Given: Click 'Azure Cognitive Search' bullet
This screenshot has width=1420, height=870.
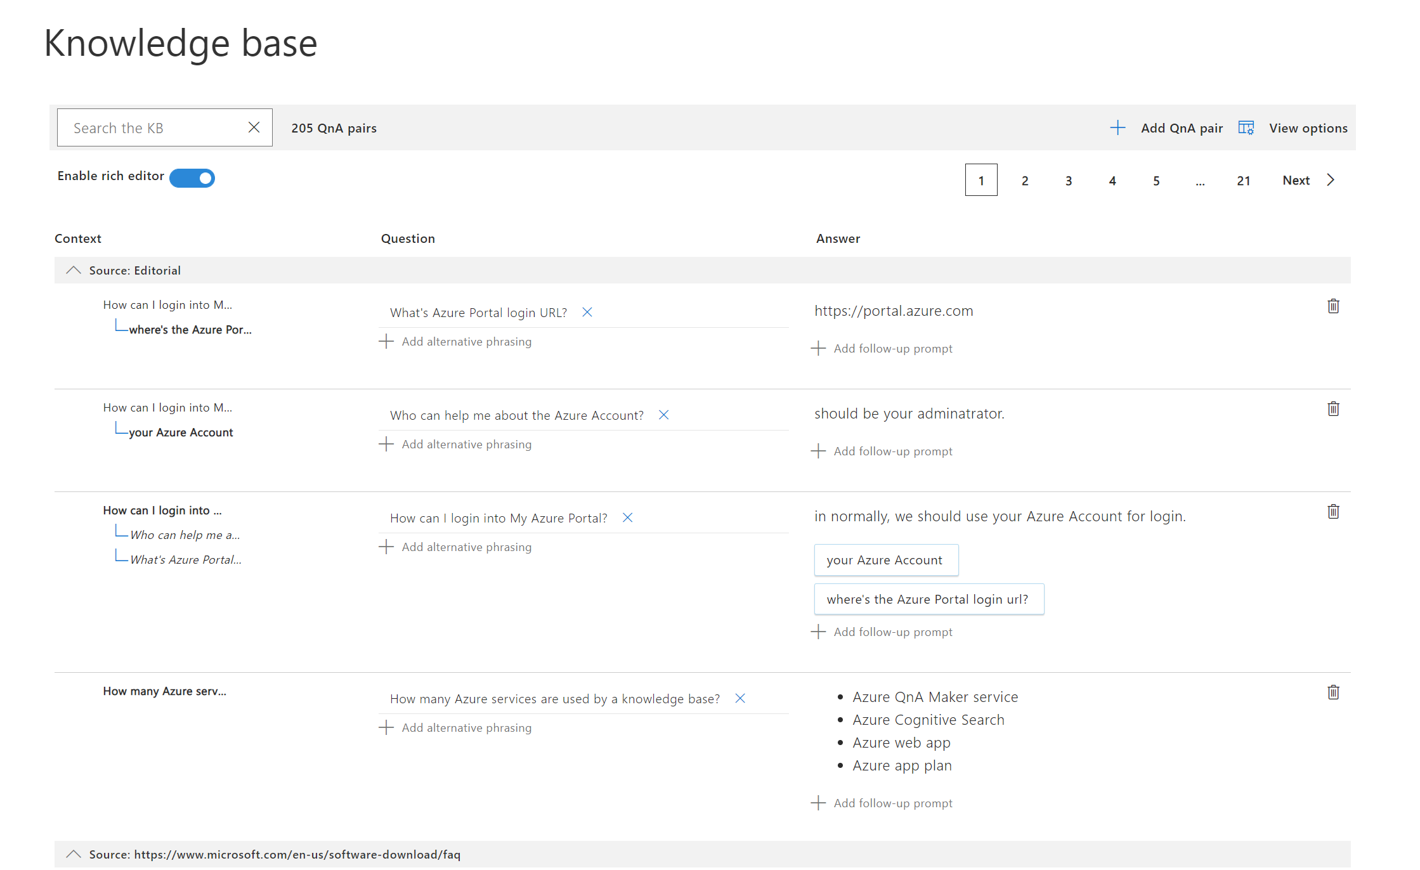Looking at the screenshot, I should 928,720.
